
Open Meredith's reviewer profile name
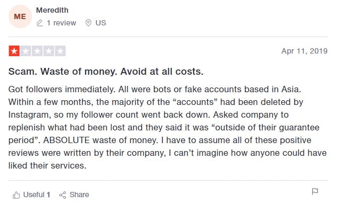[x=52, y=10]
